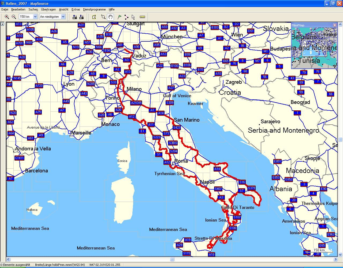The height and width of the screenshot is (268, 343).
Task: Click the zoom out magnifier icon
Action: pos(14,17)
